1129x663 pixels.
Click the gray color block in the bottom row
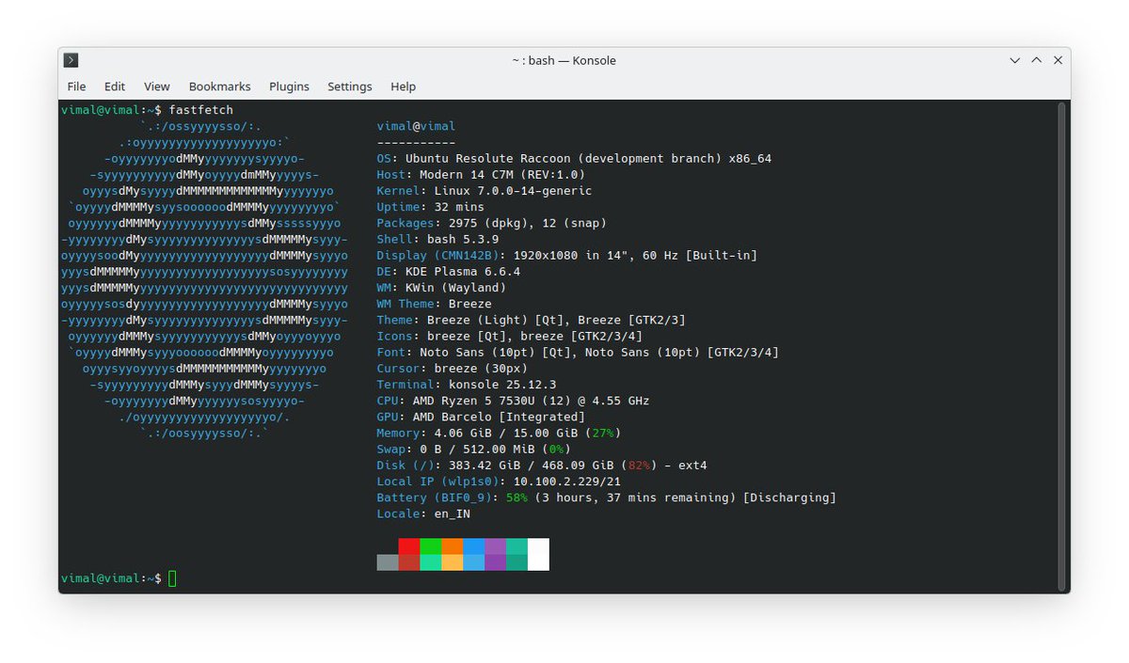pos(388,562)
